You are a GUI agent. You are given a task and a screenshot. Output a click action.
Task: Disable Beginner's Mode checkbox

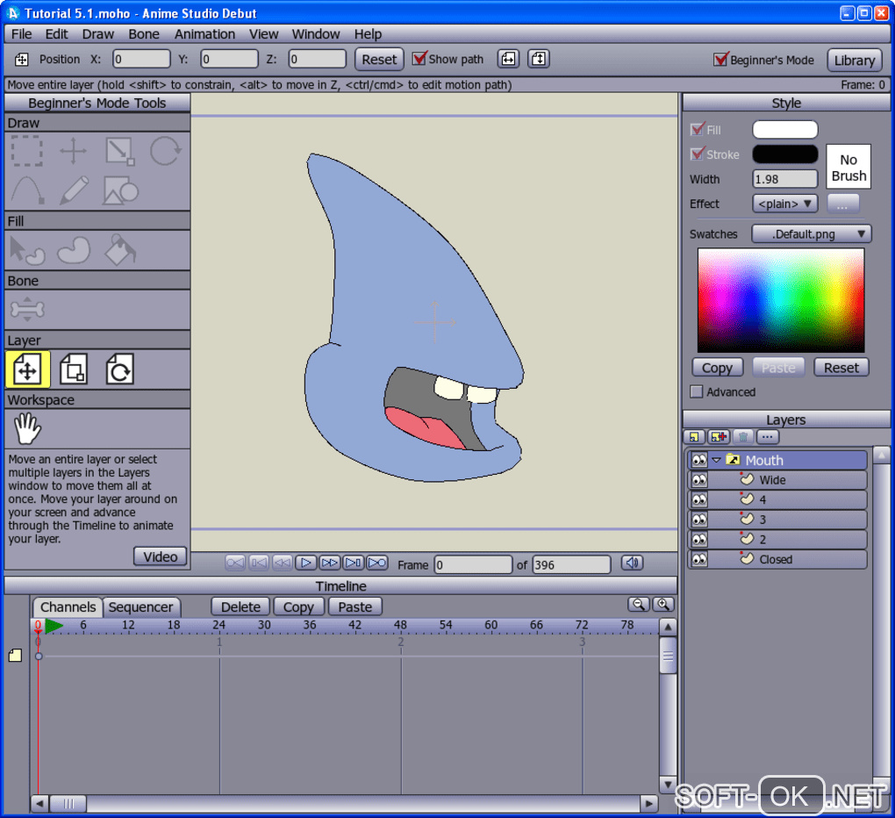click(721, 60)
